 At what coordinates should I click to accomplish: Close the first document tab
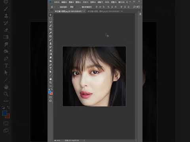point(84,11)
